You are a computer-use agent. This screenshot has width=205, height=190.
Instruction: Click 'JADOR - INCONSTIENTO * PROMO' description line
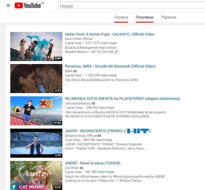click(x=104, y=144)
